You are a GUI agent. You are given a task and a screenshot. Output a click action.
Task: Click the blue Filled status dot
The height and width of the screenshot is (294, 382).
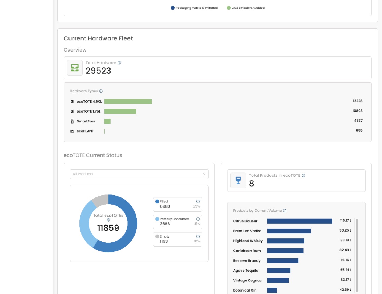[x=157, y=202]
